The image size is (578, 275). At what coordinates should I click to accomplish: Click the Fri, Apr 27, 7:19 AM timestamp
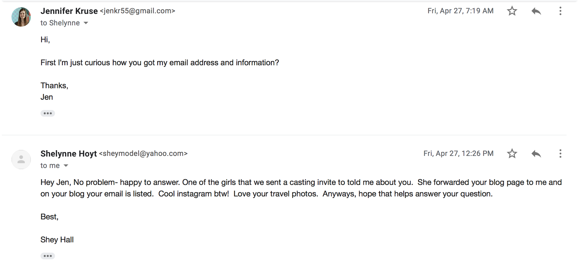coord(460,11)
